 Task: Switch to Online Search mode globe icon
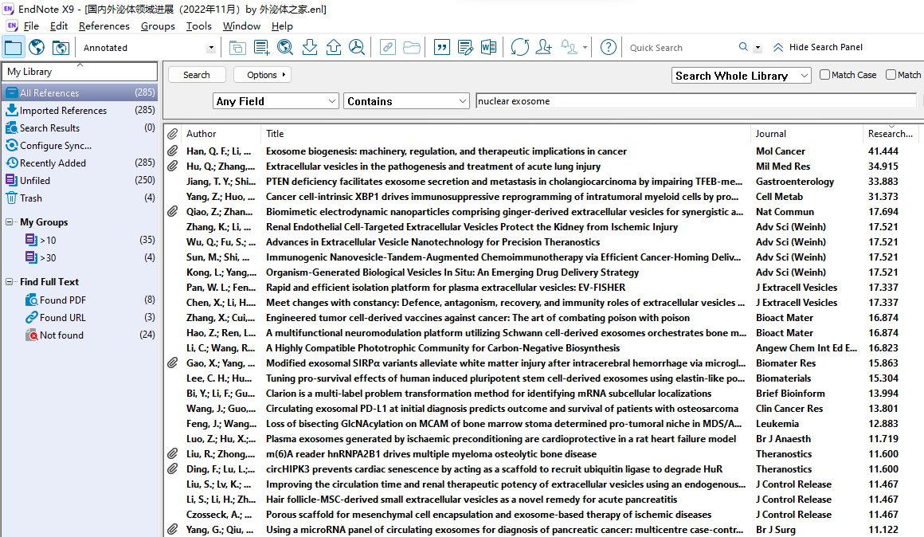(x=37, y=47)
